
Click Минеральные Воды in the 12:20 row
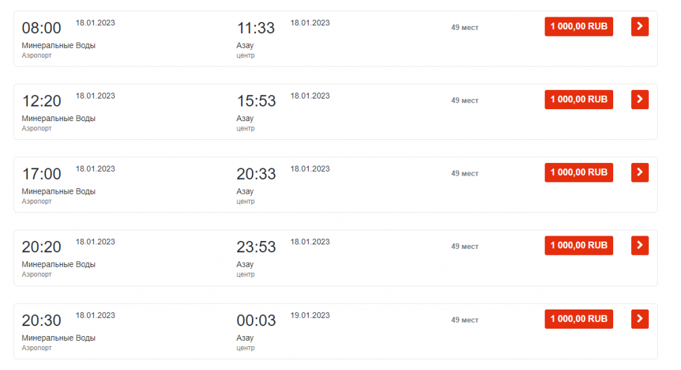tap(59, 118)
